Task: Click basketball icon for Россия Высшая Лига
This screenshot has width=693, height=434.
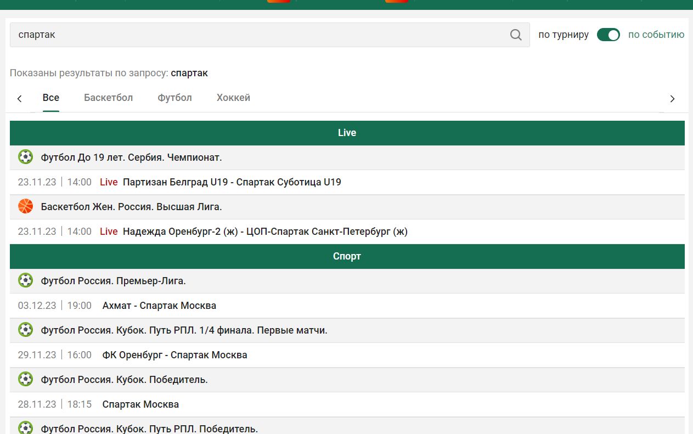Action: (26, 206)
